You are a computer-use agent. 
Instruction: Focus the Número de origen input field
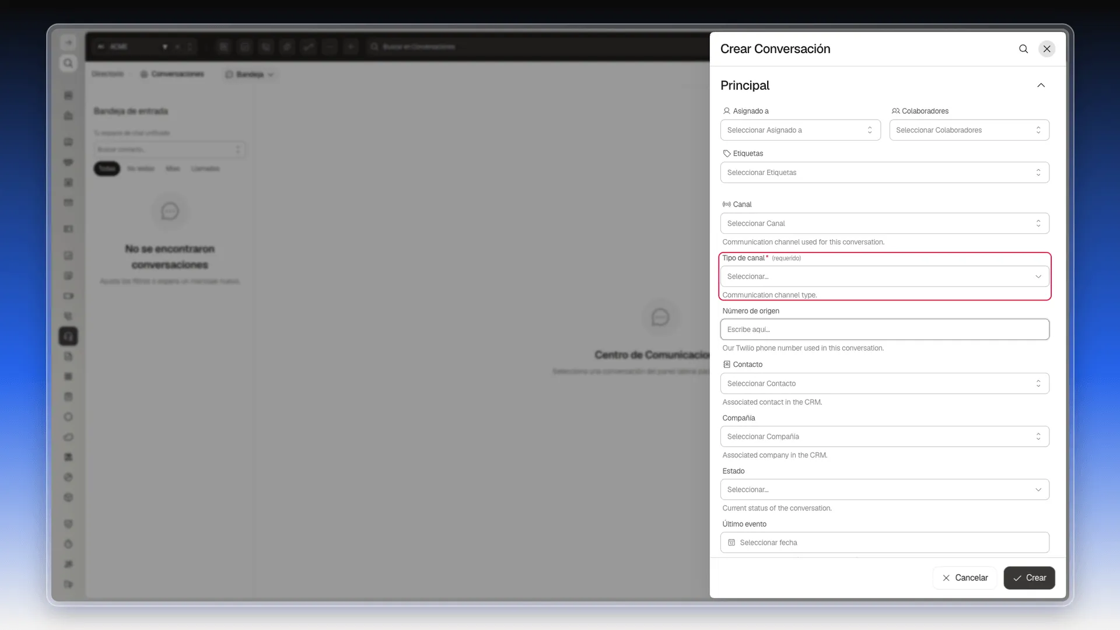884,330
